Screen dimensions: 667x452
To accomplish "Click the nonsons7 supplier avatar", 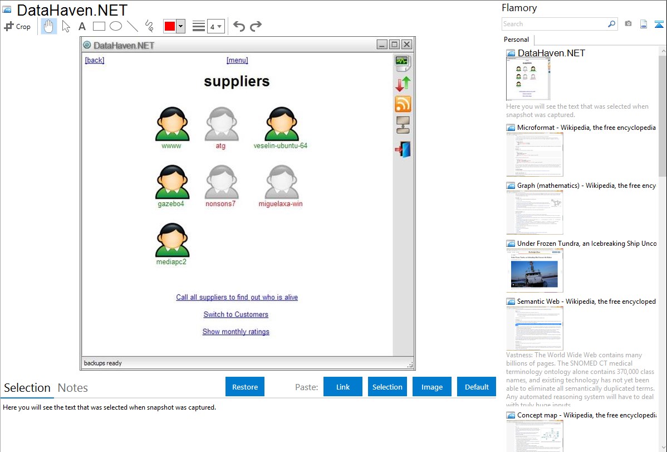I will pos(221,182).
